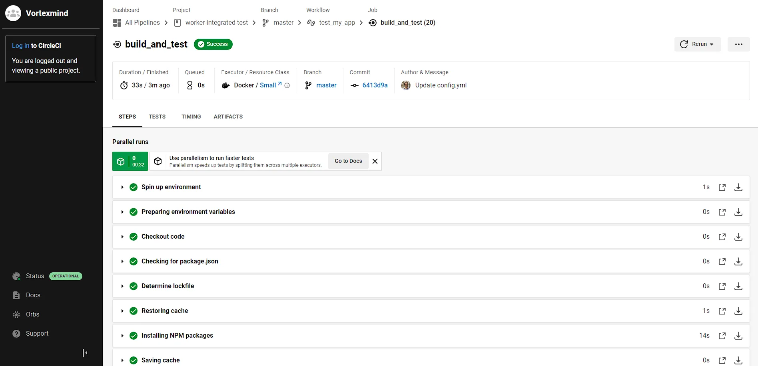Open test_my_app workflow breadcrumb
This screenshot has width=758, height=366.
pos(331,23)
